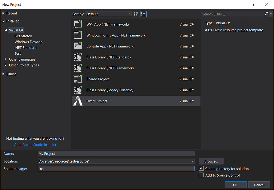Select the .NET Standard category
This screenshot has height=190, width=274.
[x=26, y=47]
